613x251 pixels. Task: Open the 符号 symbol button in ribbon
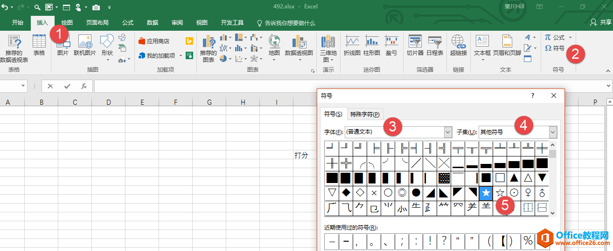555,48
